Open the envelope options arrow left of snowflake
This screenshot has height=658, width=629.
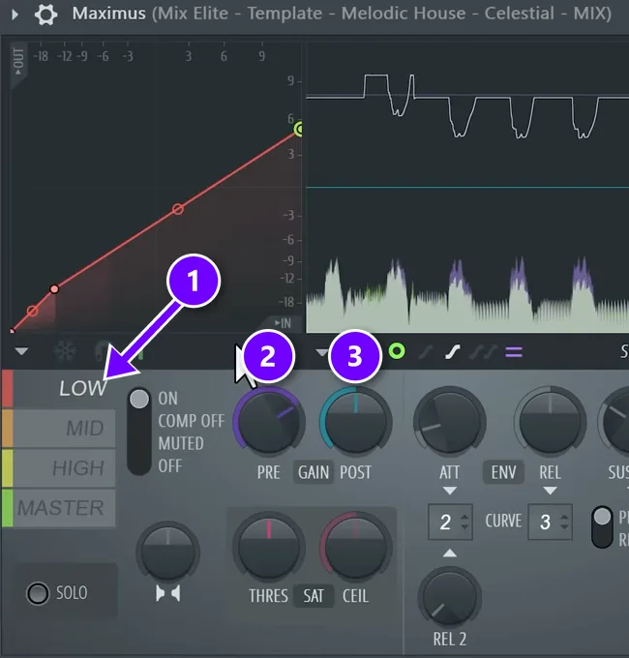21,351
